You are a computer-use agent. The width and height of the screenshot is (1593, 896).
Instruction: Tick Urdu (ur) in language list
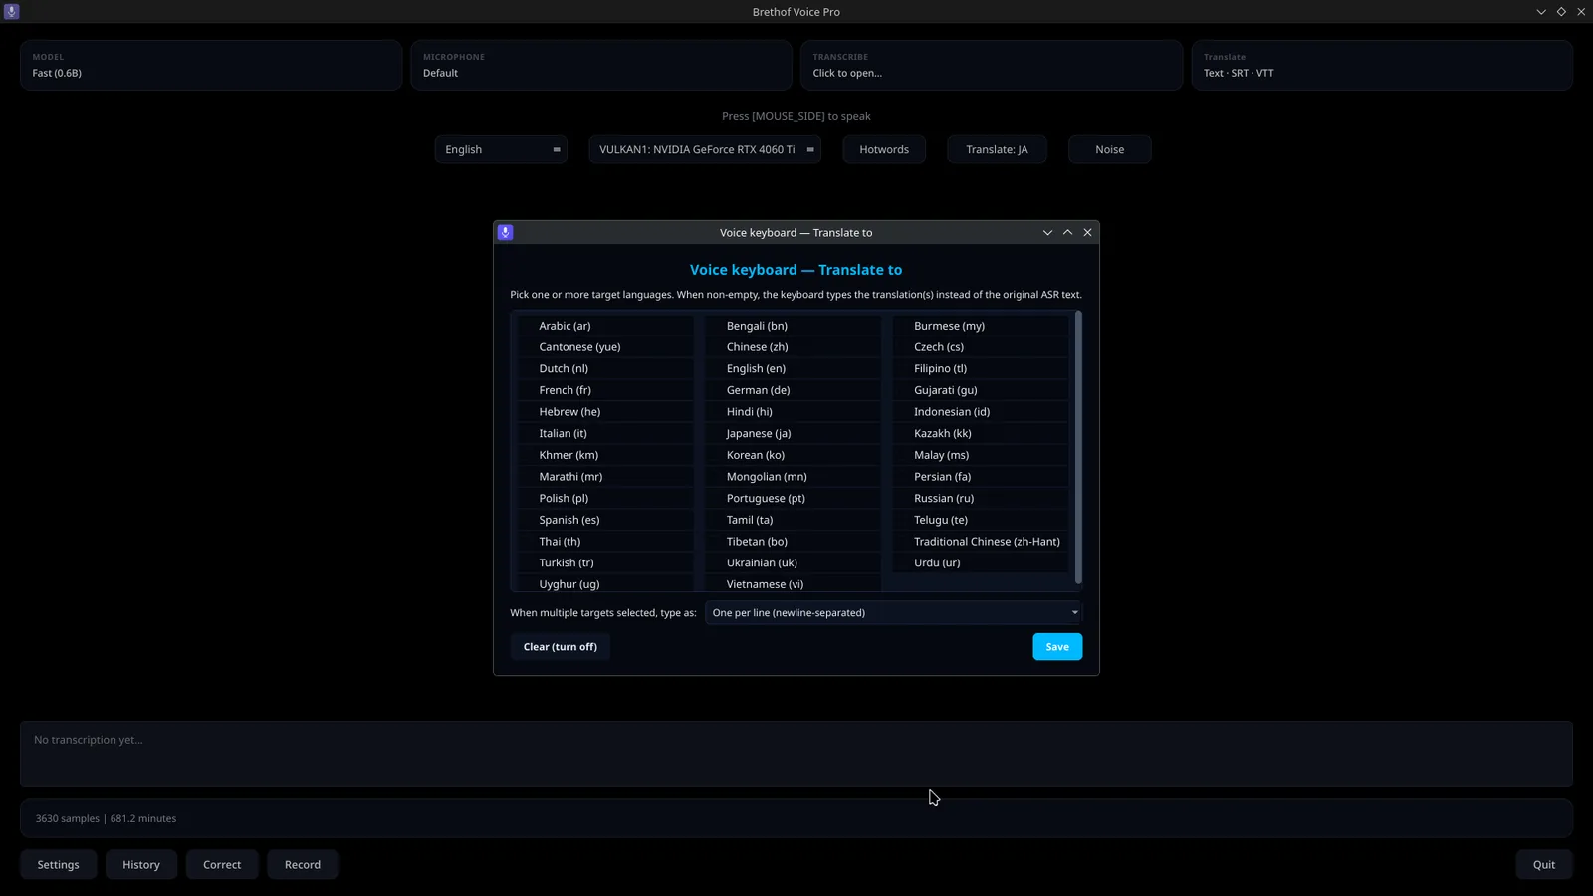tap(980, 562)
